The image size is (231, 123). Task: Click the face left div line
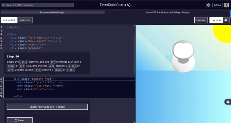tap(39, 82)
